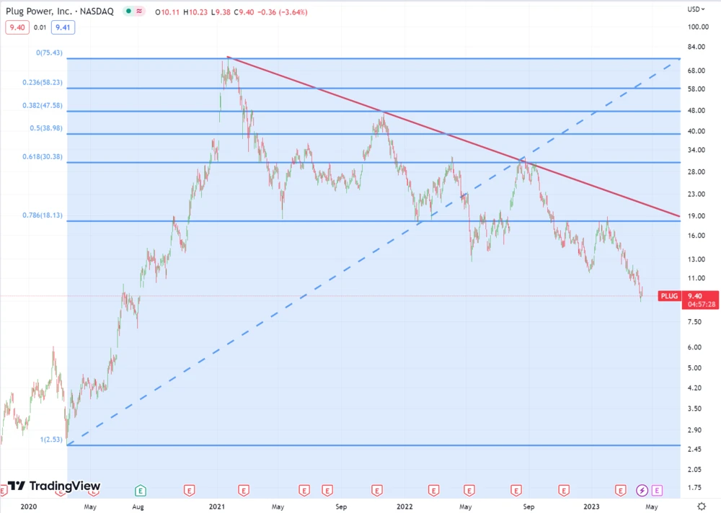Image resolution: width=721 pixels, height=513 pixels.
Task: Click the 0(75.43) Fib level label
Action: (49, 53)
